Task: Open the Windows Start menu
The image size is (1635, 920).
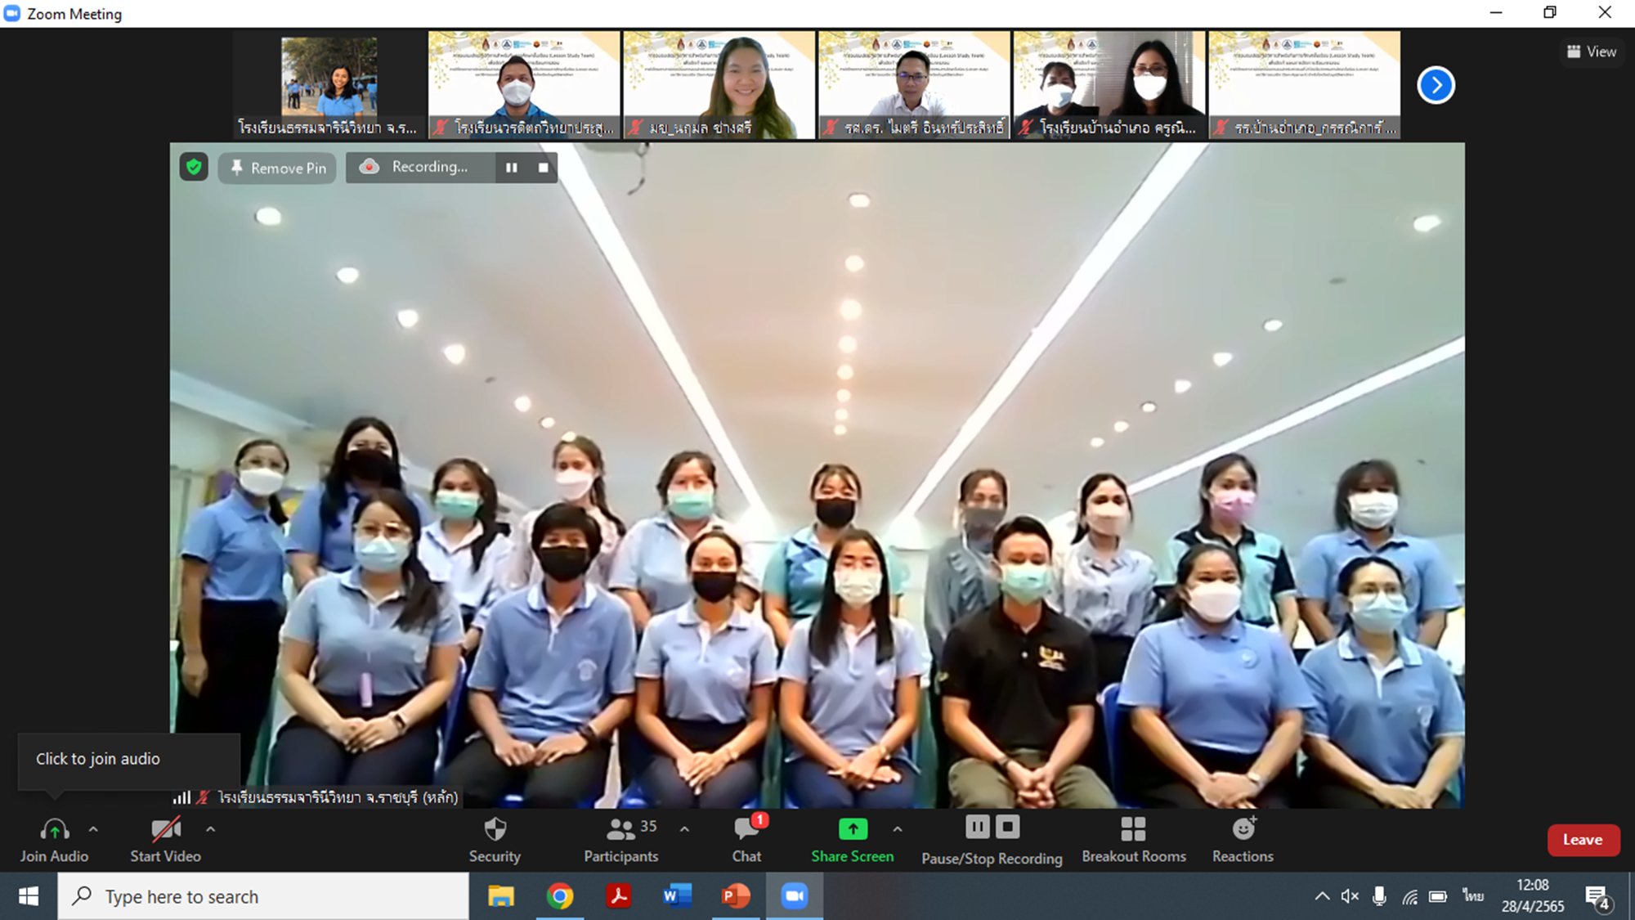Action: [29, 896]
